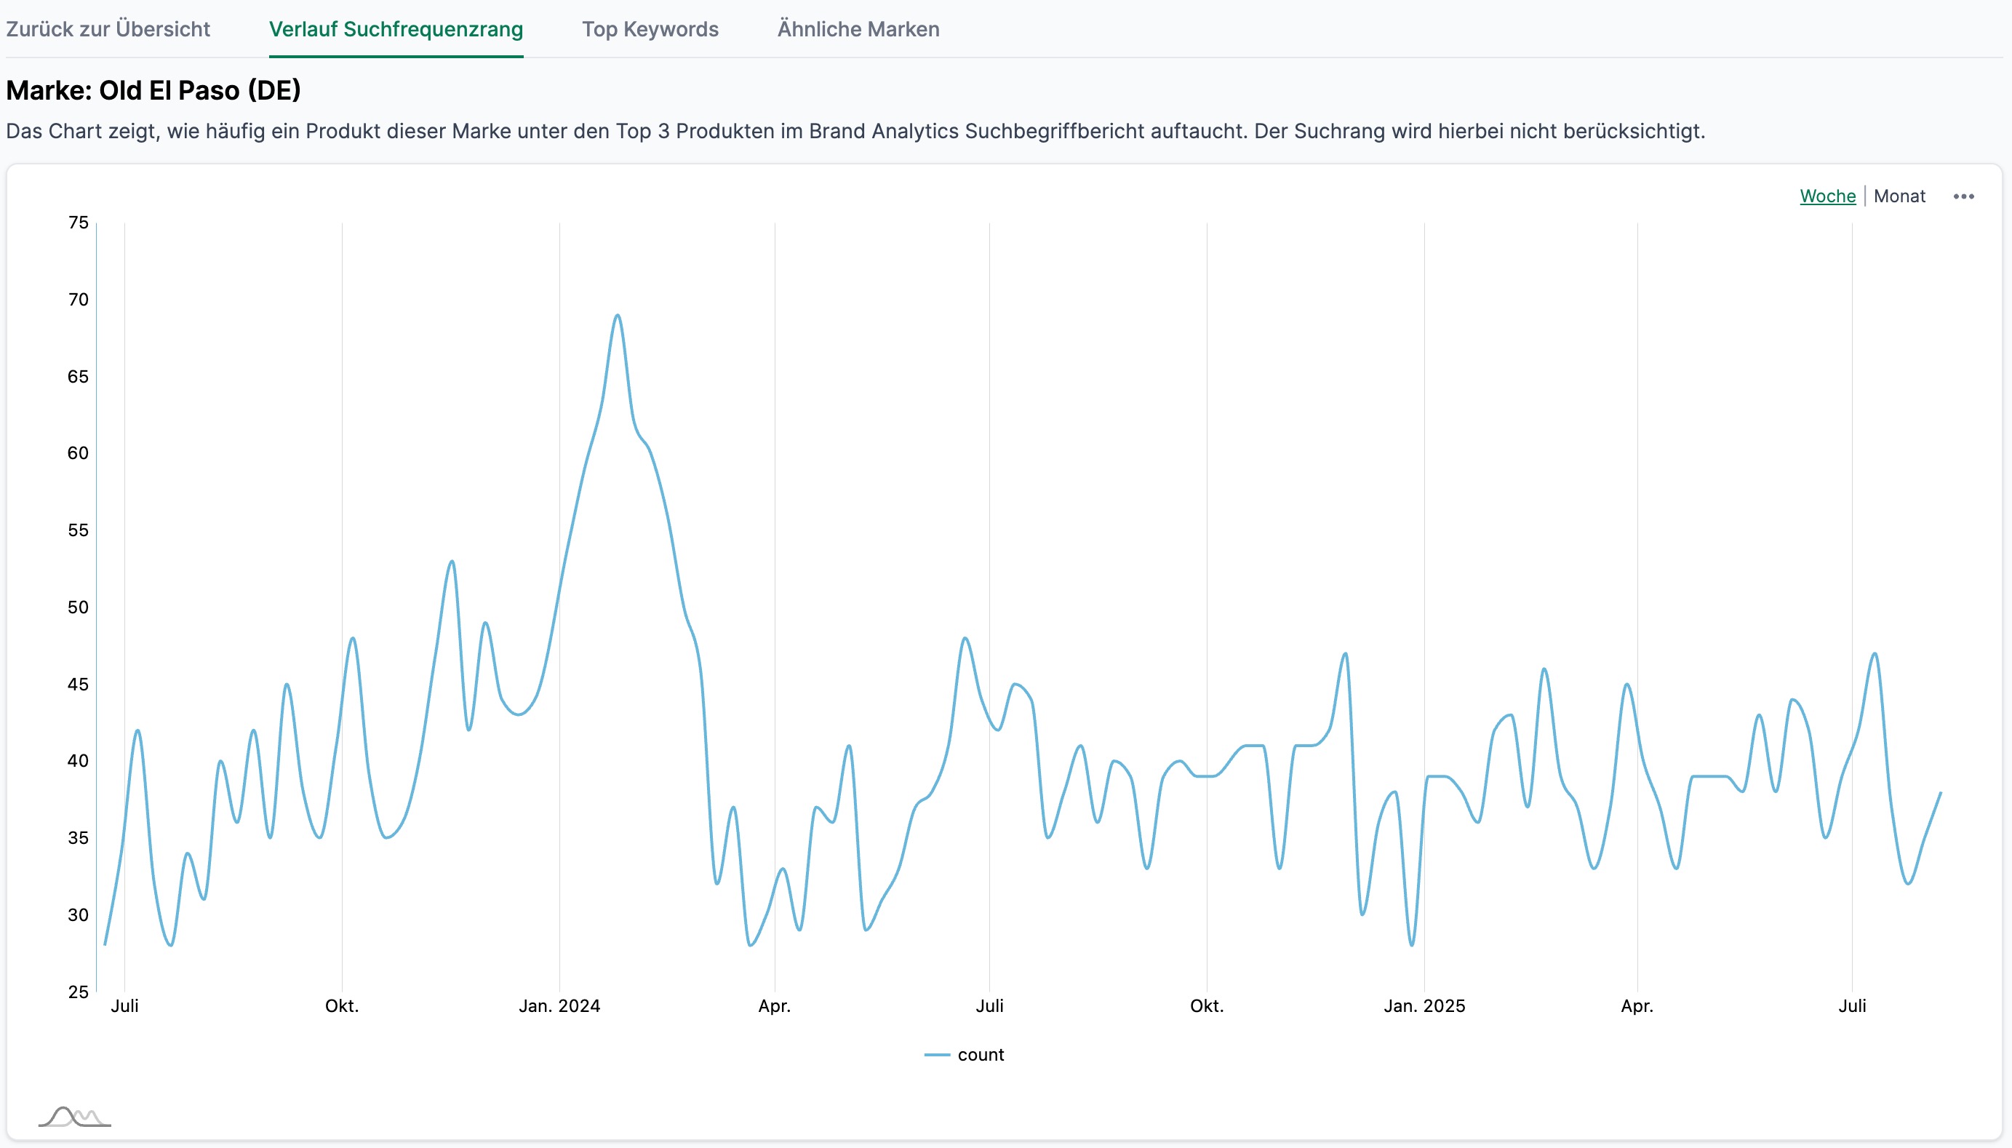Switch chart granularity to Monat
This screenshot has width=2012, height=1148.
point(1899,196)
